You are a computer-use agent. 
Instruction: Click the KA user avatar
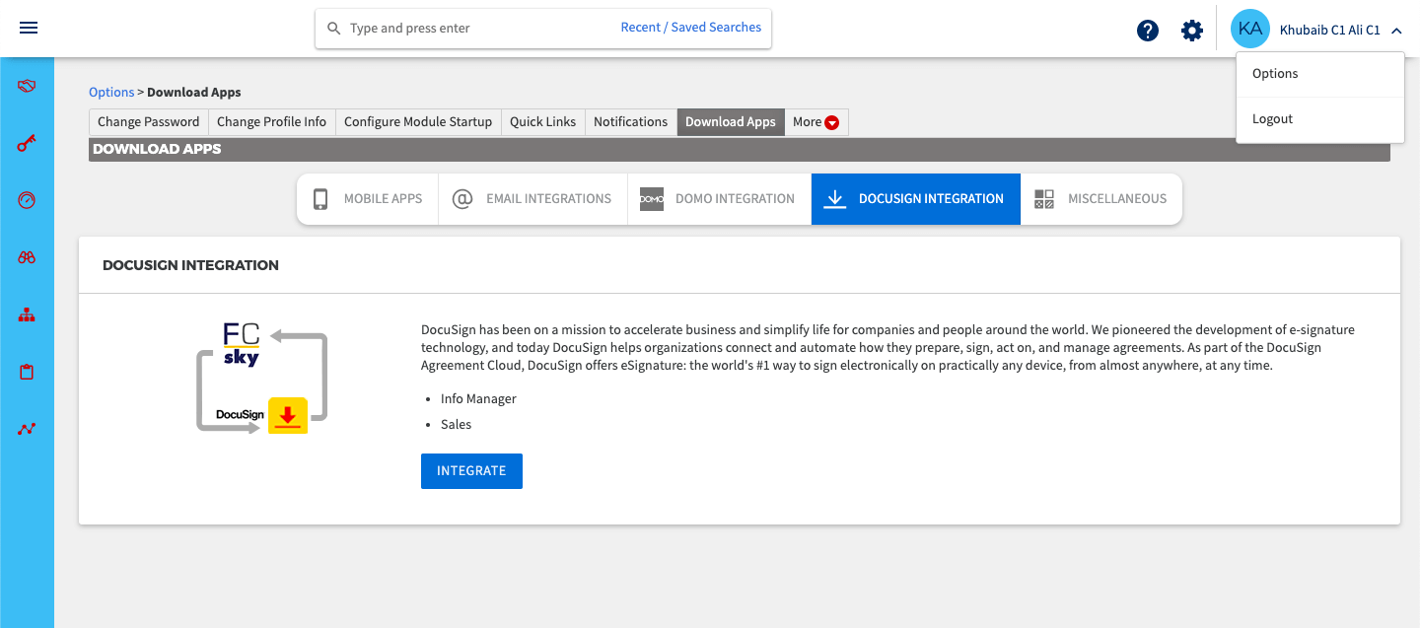pos(1250,29)
